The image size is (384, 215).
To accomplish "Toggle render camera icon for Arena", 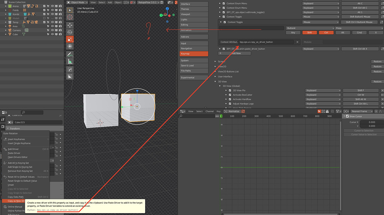I will (60, 6).
